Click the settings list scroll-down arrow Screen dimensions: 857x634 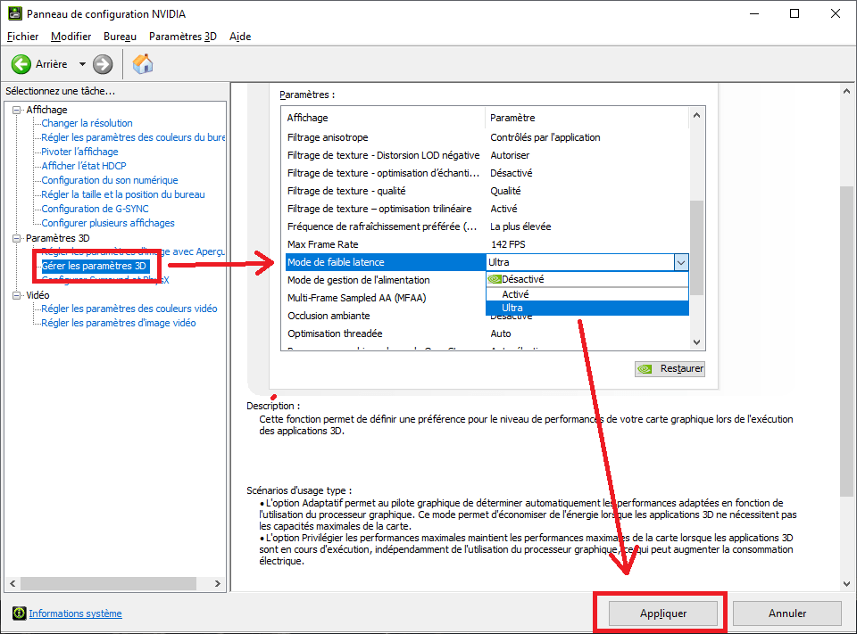pyautogui.click(x=696, y=342)
